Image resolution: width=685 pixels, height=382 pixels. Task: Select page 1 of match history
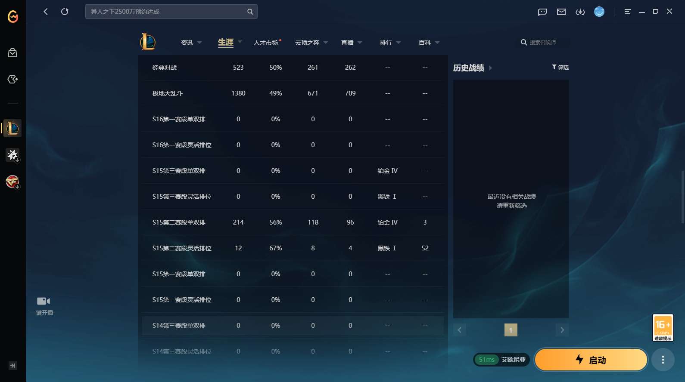[511, 330]
